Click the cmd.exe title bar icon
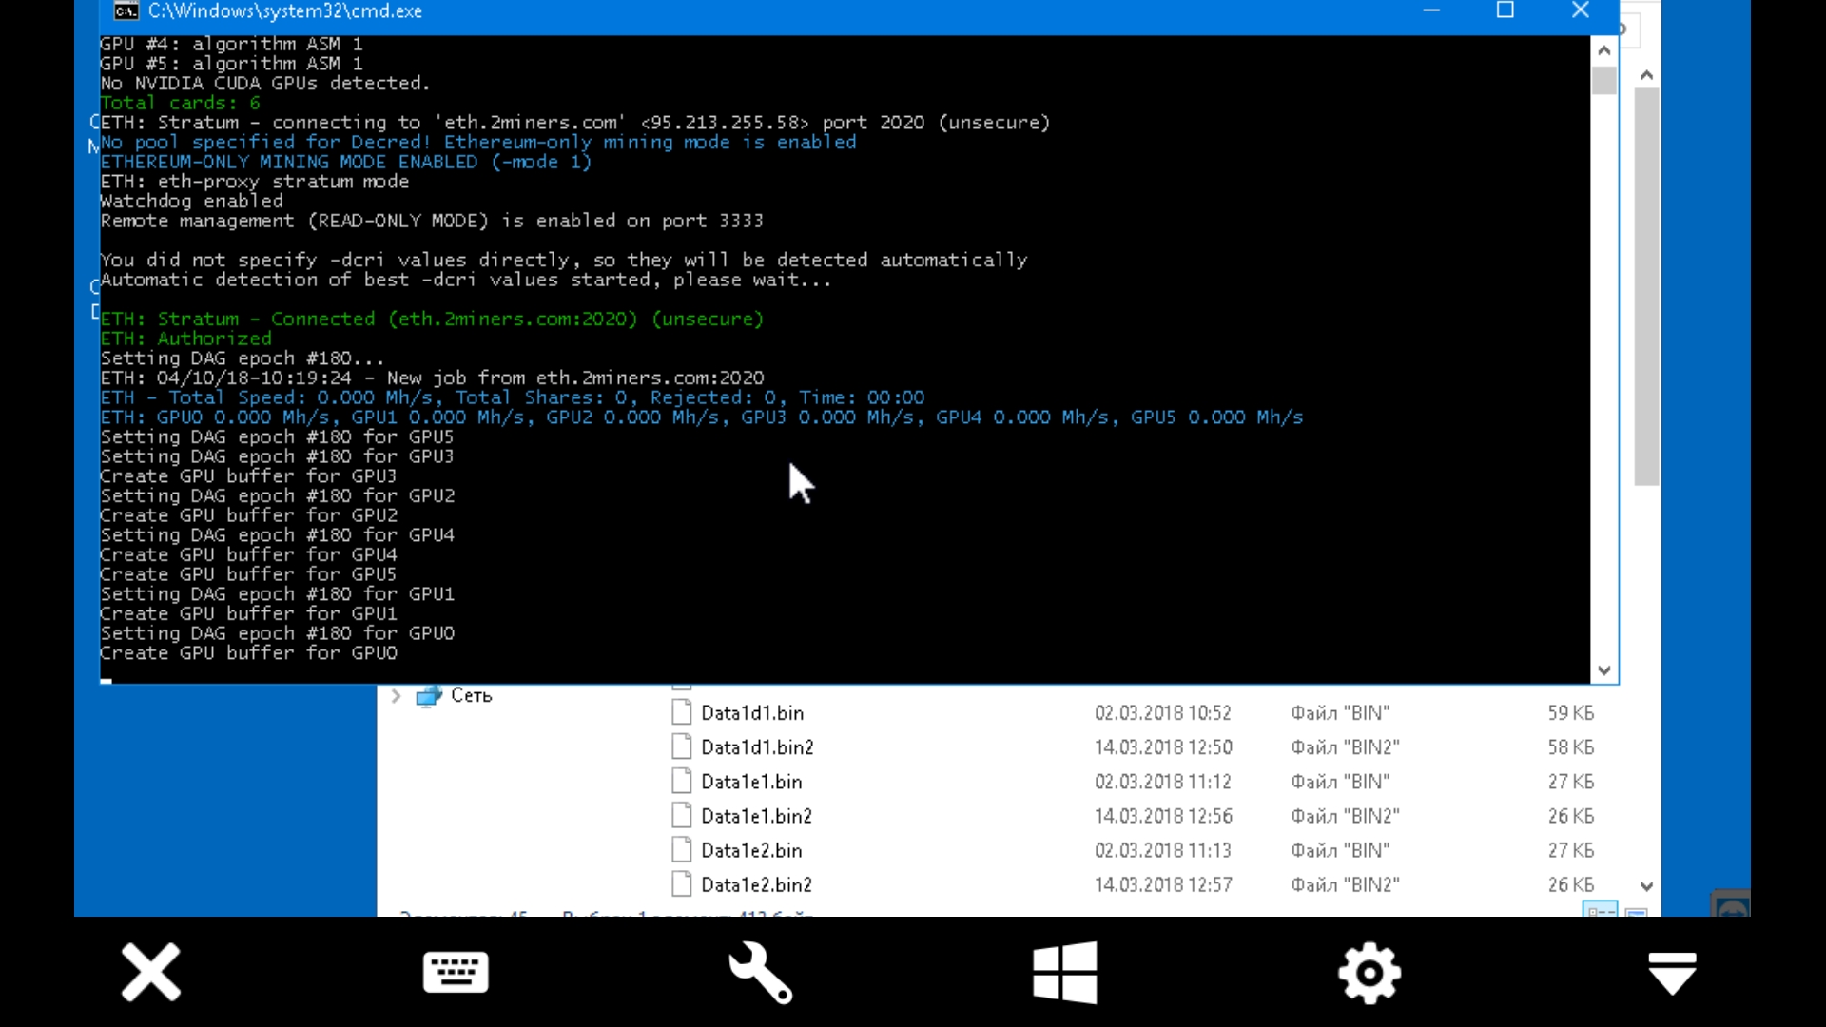1826x1027 pixels. point(126,11)
